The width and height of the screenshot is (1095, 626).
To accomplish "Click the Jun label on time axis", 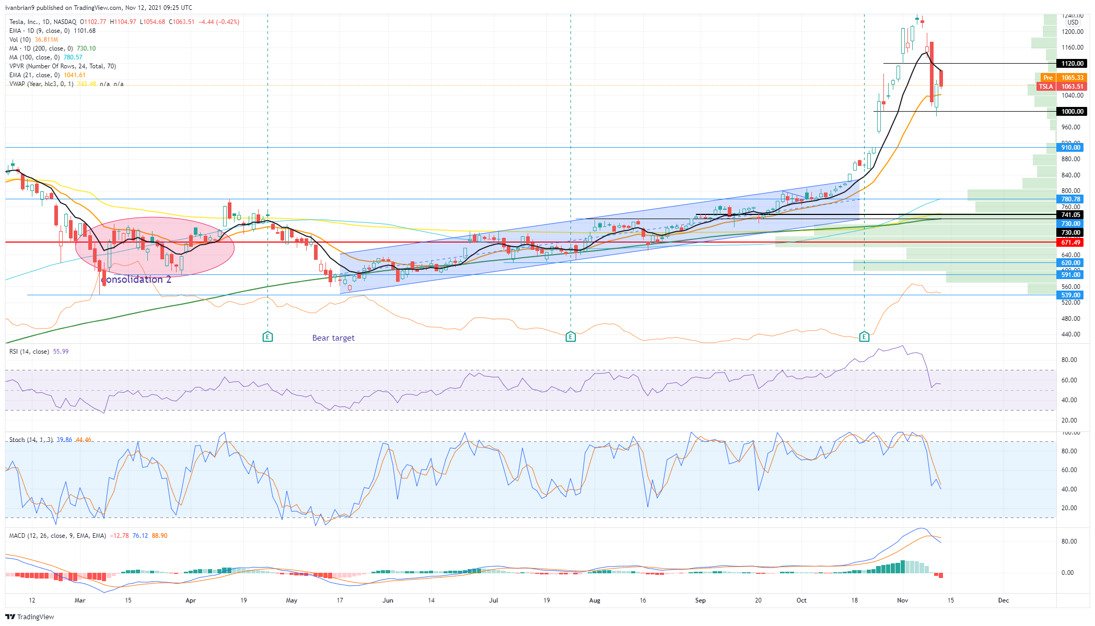I will pos(388,600).
